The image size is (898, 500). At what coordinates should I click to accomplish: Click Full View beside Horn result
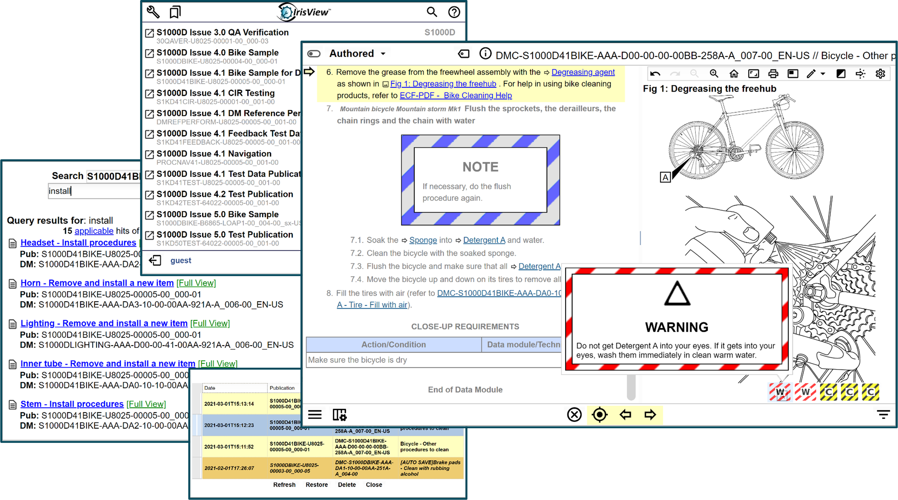tap(196, 283)
